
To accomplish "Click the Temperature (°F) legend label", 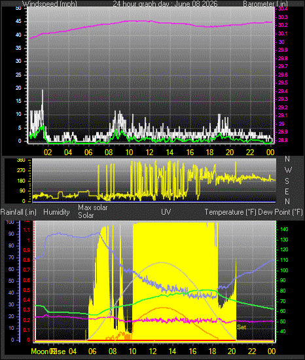I will 230,212.
